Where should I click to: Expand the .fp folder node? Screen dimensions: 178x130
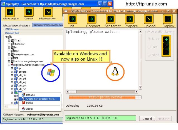tap(12, 68)
